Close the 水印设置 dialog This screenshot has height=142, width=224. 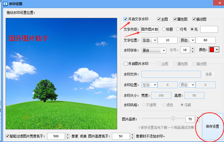pyautogui.click(x=219, y=3)
